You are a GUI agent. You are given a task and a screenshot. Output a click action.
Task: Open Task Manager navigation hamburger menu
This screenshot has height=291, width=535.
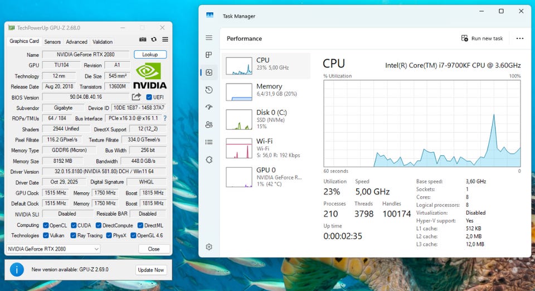coord(209,37)
